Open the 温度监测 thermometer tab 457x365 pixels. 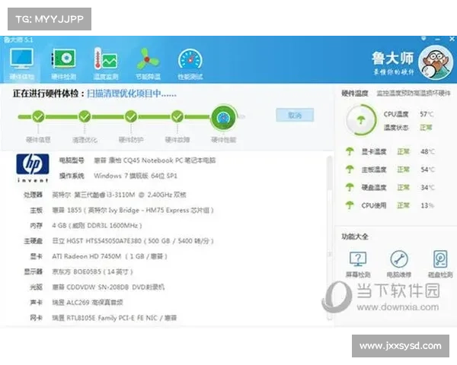106,64
